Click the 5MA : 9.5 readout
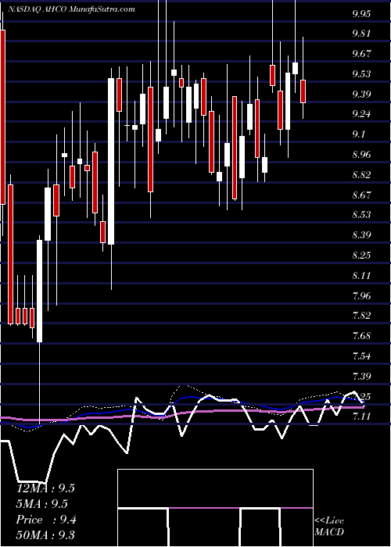The image size is (391, 547). 42,504
